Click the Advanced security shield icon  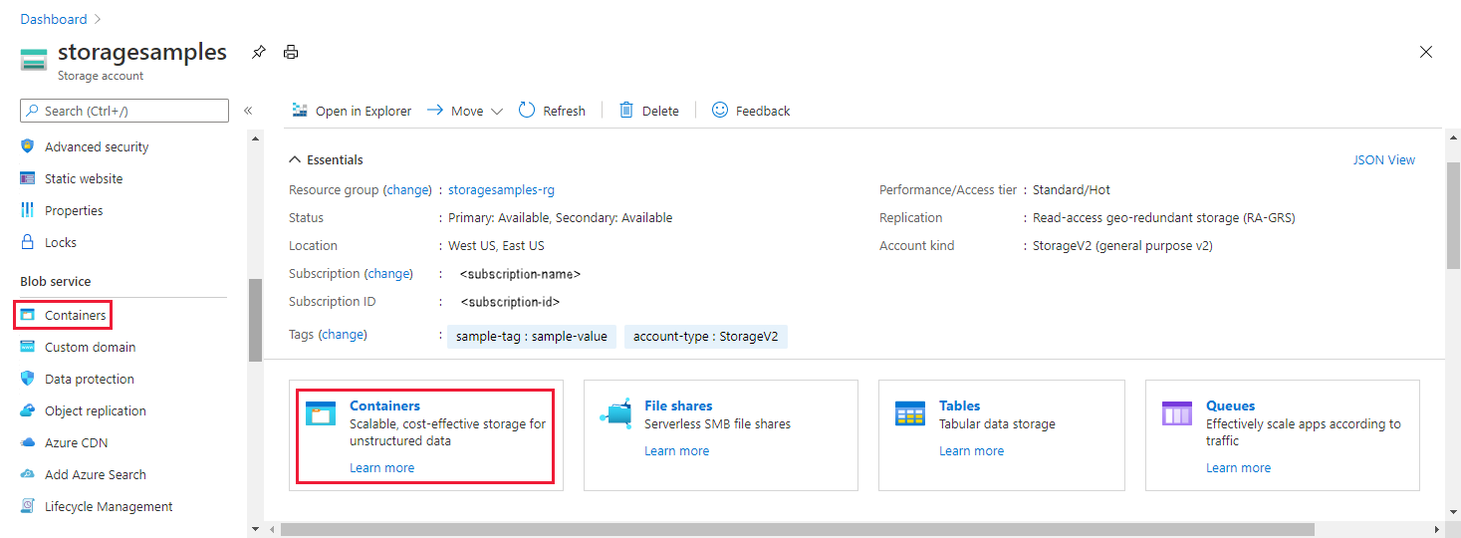[x=28, y=146]
